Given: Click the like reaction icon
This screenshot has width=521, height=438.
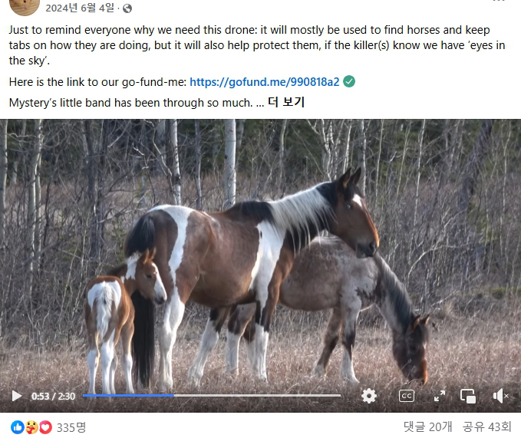Looking at the screenshot, I should (18, 427).
